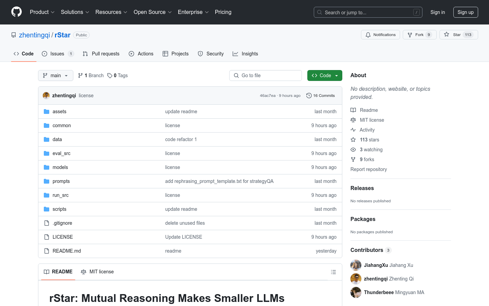
Task: Click the GitHub logo icon
Action: point(16,12)
